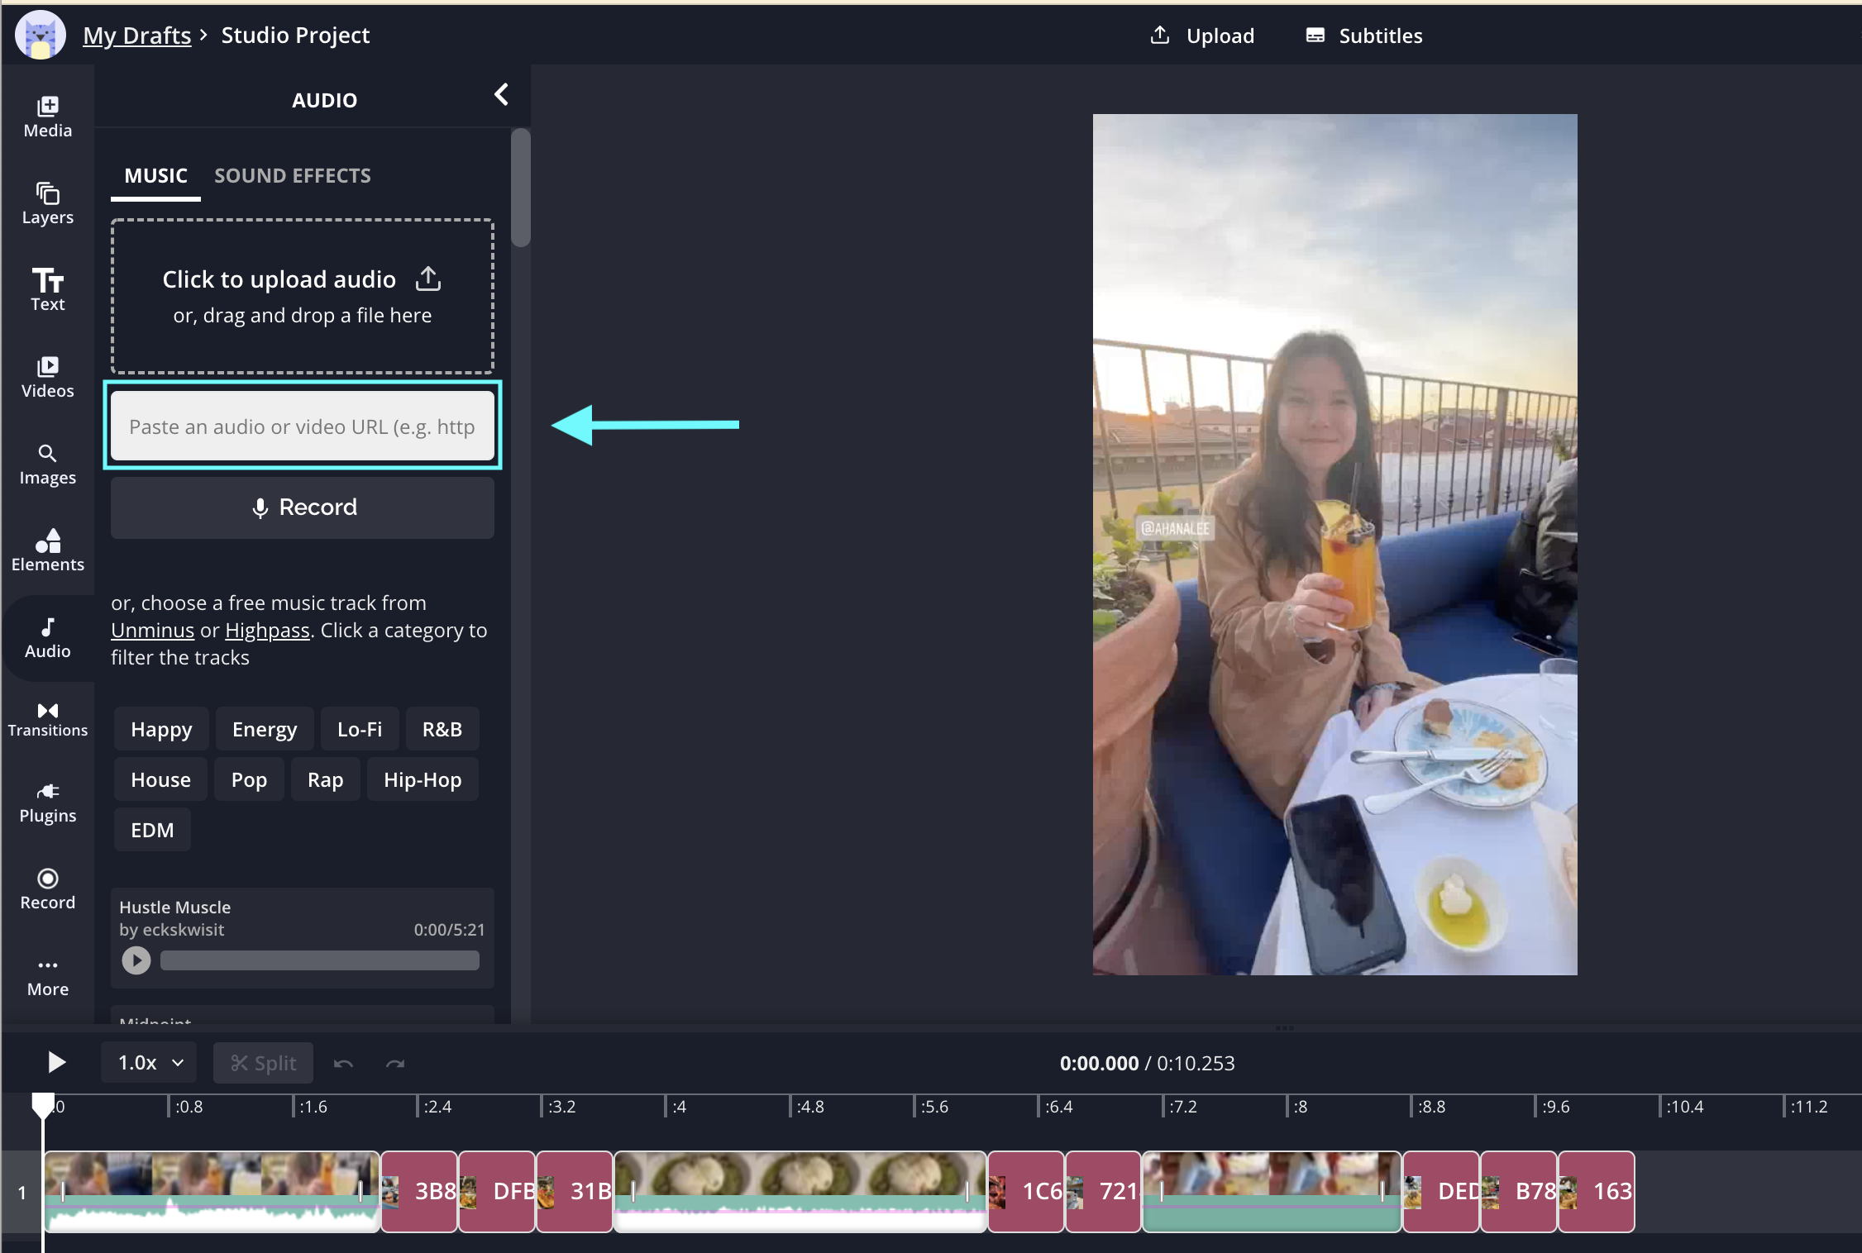Screen dimensions: 1862x1253
Task: Open the 1.0x playback speed dropdown
Action: click(x=150, y=1062)
